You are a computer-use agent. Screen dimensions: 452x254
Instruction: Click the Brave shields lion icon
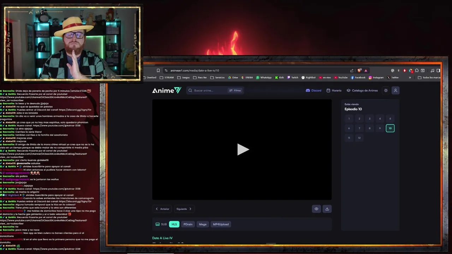(359, 71)
